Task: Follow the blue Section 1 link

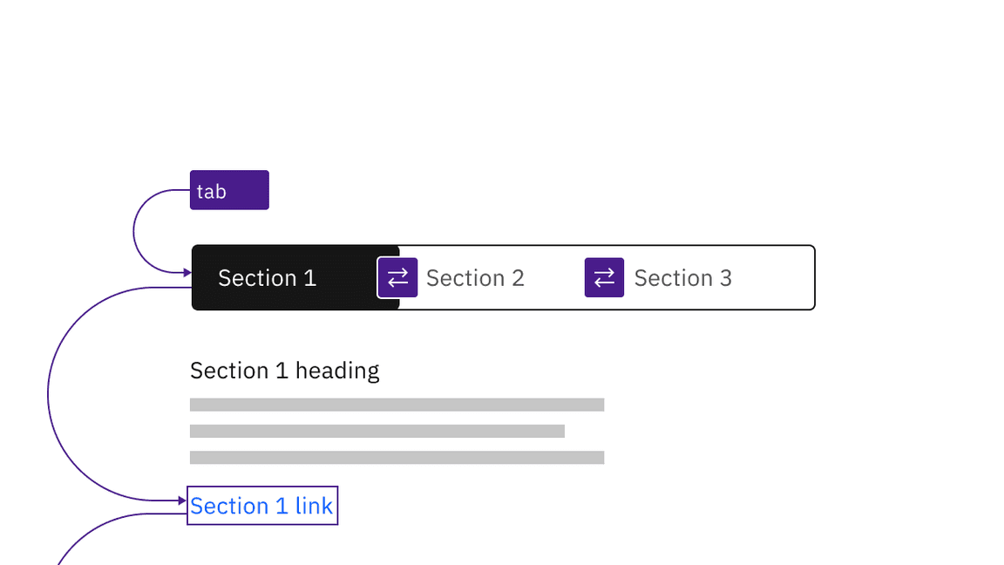Action: 261,506
